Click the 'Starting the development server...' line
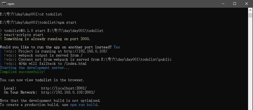 click(35, 68)
